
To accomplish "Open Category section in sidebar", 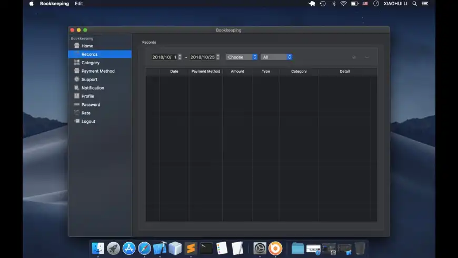I will point(90,63).
